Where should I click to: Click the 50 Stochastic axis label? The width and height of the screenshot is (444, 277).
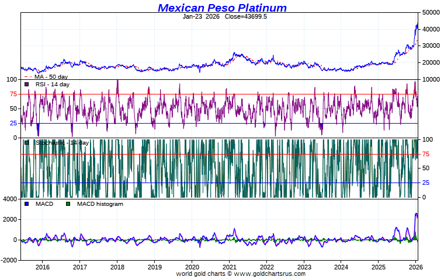(x=425, y=168)
